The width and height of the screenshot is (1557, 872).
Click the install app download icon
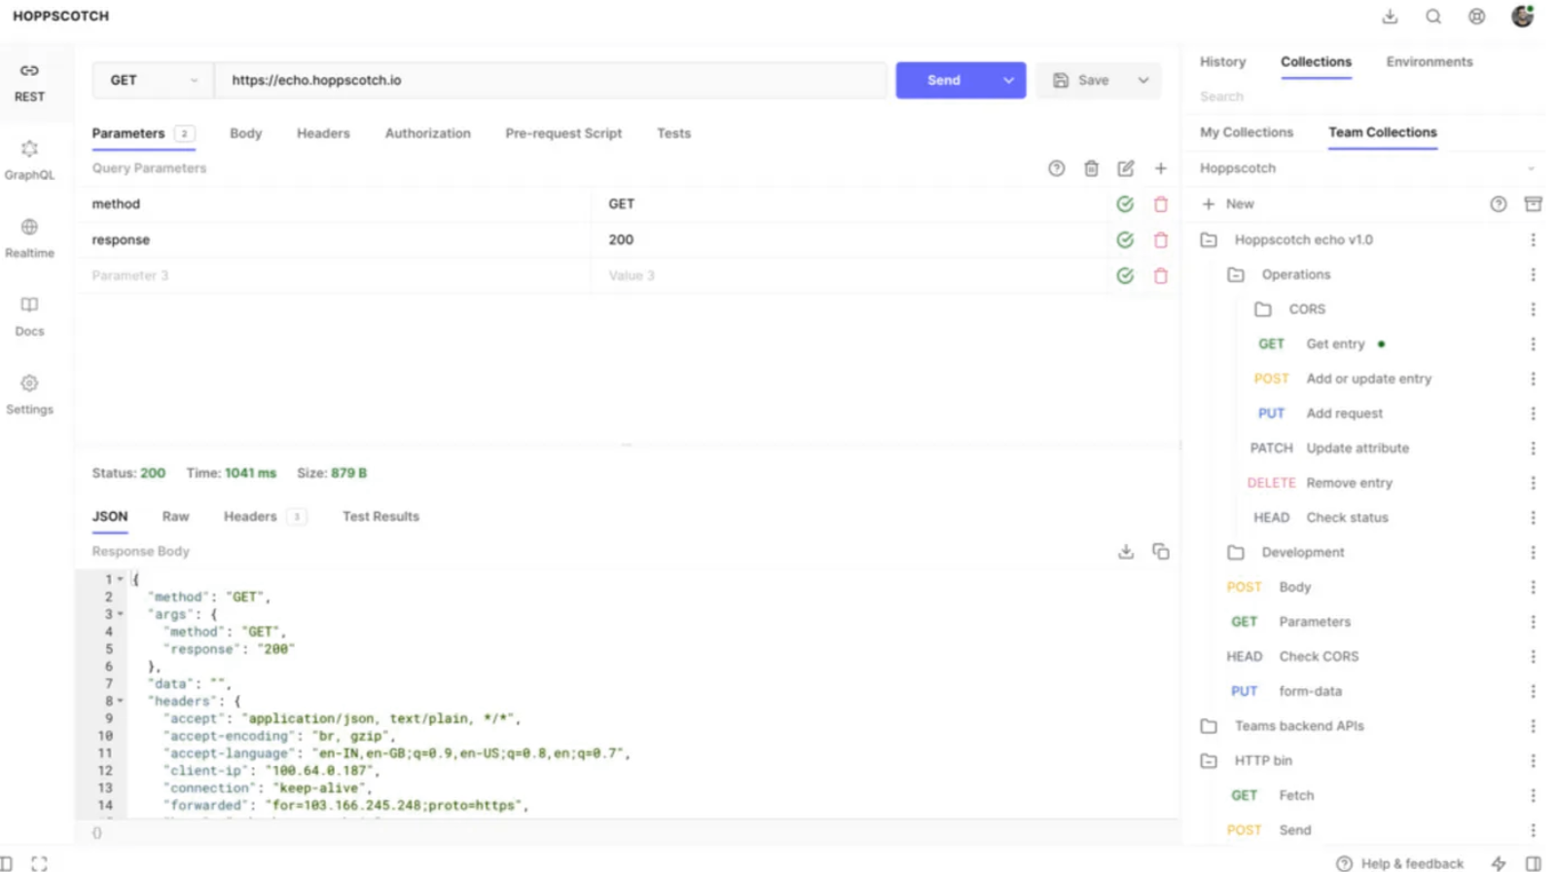pyautogui.click(x=1390, y=17)
